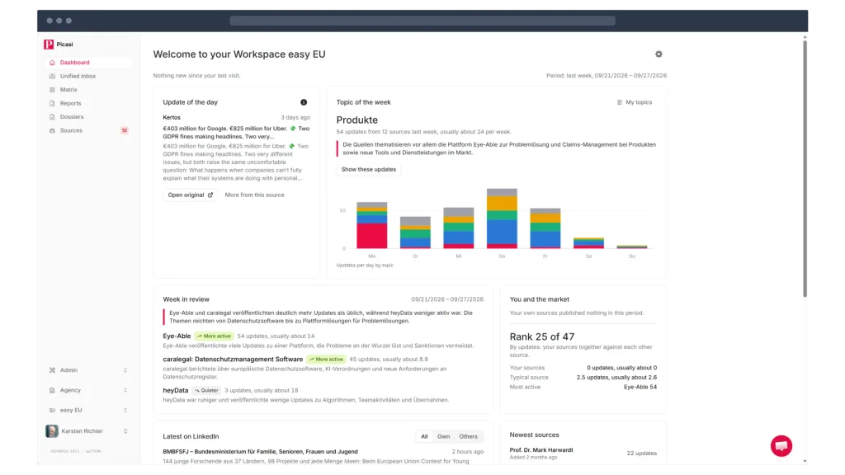Click external link icon beside Open original
Image resolution: width=845 pixels, height=475 pixels.
point(210,195)
